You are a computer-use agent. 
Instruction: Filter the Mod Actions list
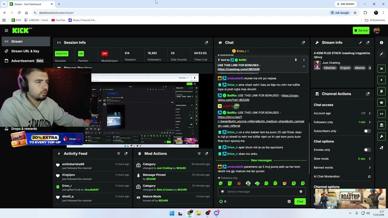[x=199, y=154]
